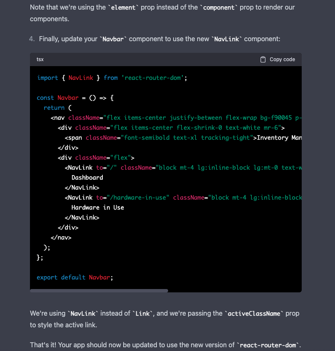Click the 'react-router-dom' string in import line
This screenshot has width=335, height=351.
[x=152, y=78]
